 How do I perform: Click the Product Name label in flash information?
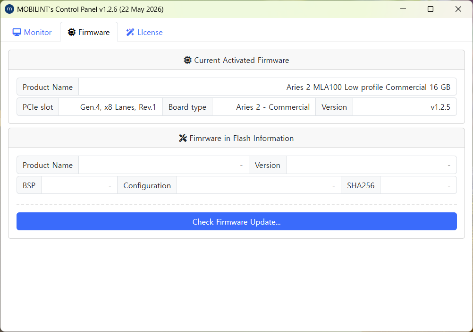coord(48,165)
